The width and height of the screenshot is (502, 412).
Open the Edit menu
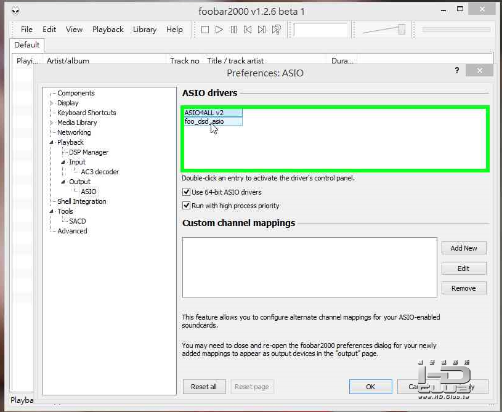coord(49,30)
